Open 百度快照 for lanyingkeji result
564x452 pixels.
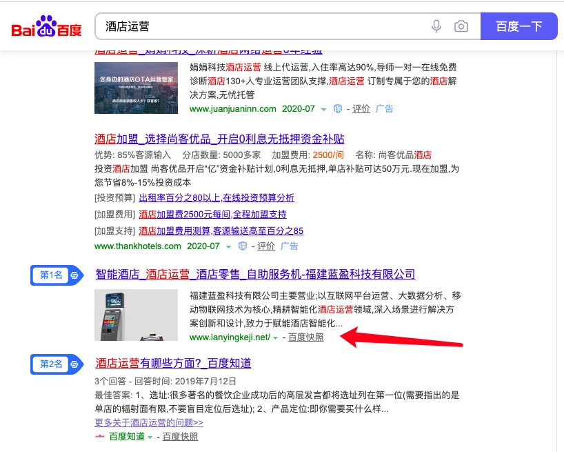305,337
